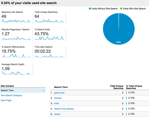Click the arrow beside Search Term in Site Content
149x117 pixels.
pos(43,90)
